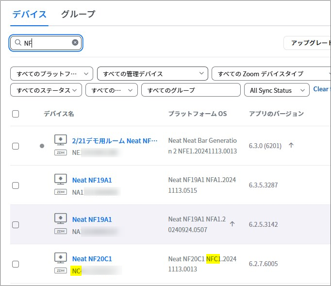Click the Neat NF19A1 NFA1.20241113.0515 platform text
Viewport: 331px width, 286px height.
(202, 185)
